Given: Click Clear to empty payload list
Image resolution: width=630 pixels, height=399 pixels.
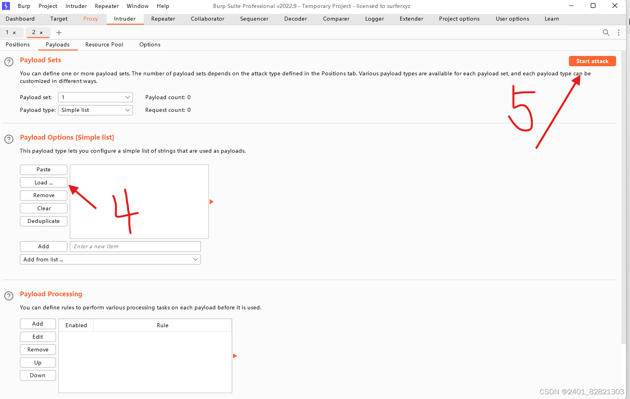Looking at the screenshot, I should [x=44, y=208].
